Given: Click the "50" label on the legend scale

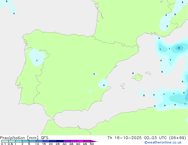Looking at the screenshot, I should (x=92, y=144).
